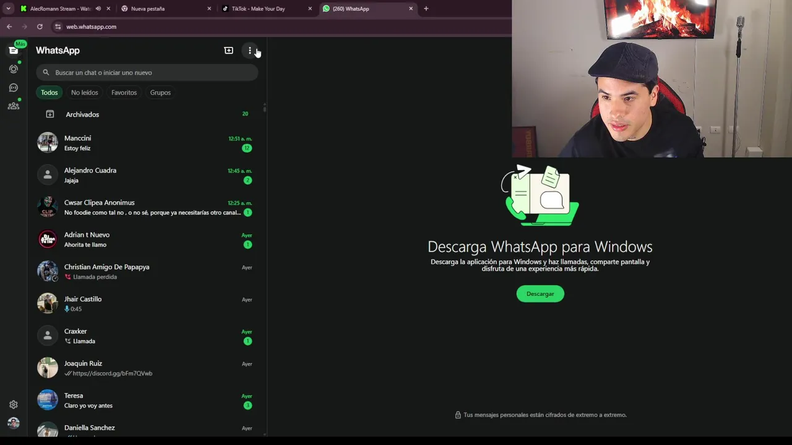The height and width of the screenshot is (445, 792).
Task: Open the Chats icon in left sidebar
Action: point(13,51)
